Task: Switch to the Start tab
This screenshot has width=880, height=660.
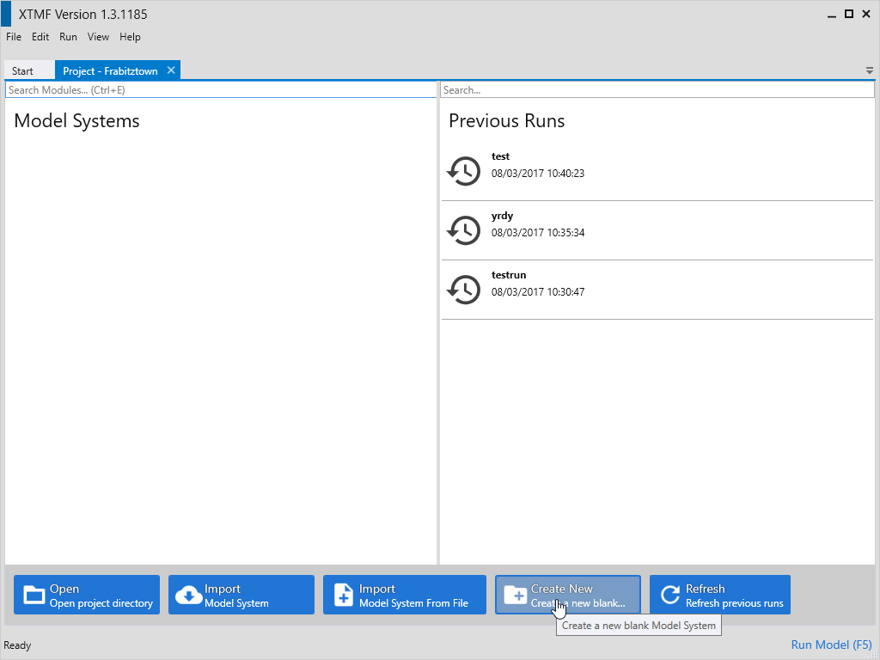Action: tap(23, 71)
